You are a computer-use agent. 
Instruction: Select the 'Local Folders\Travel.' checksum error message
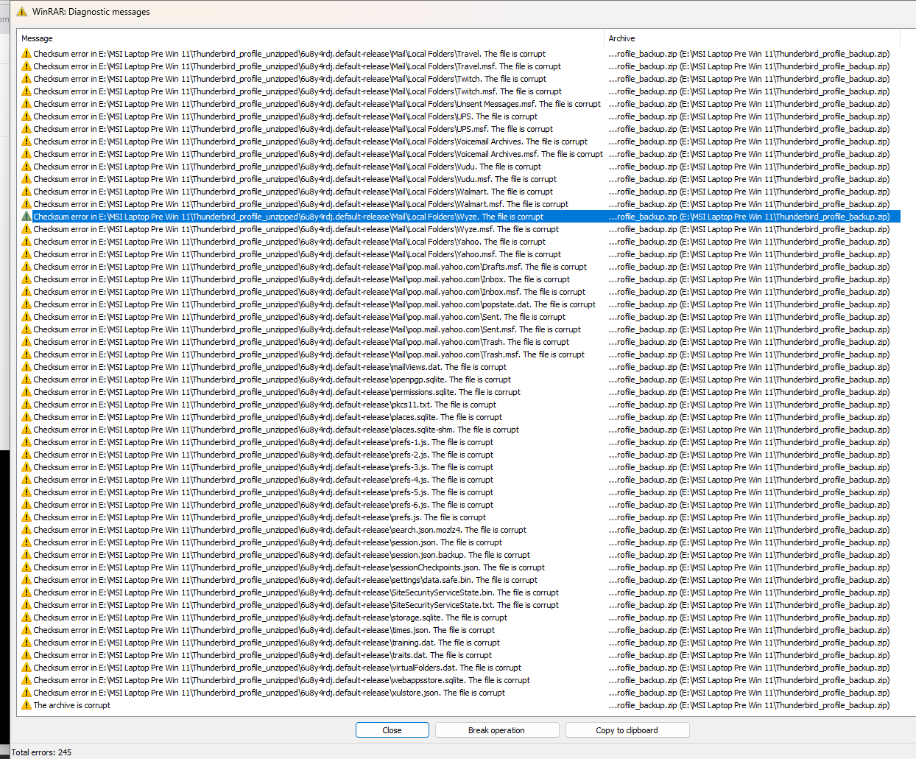coord(289,54)
